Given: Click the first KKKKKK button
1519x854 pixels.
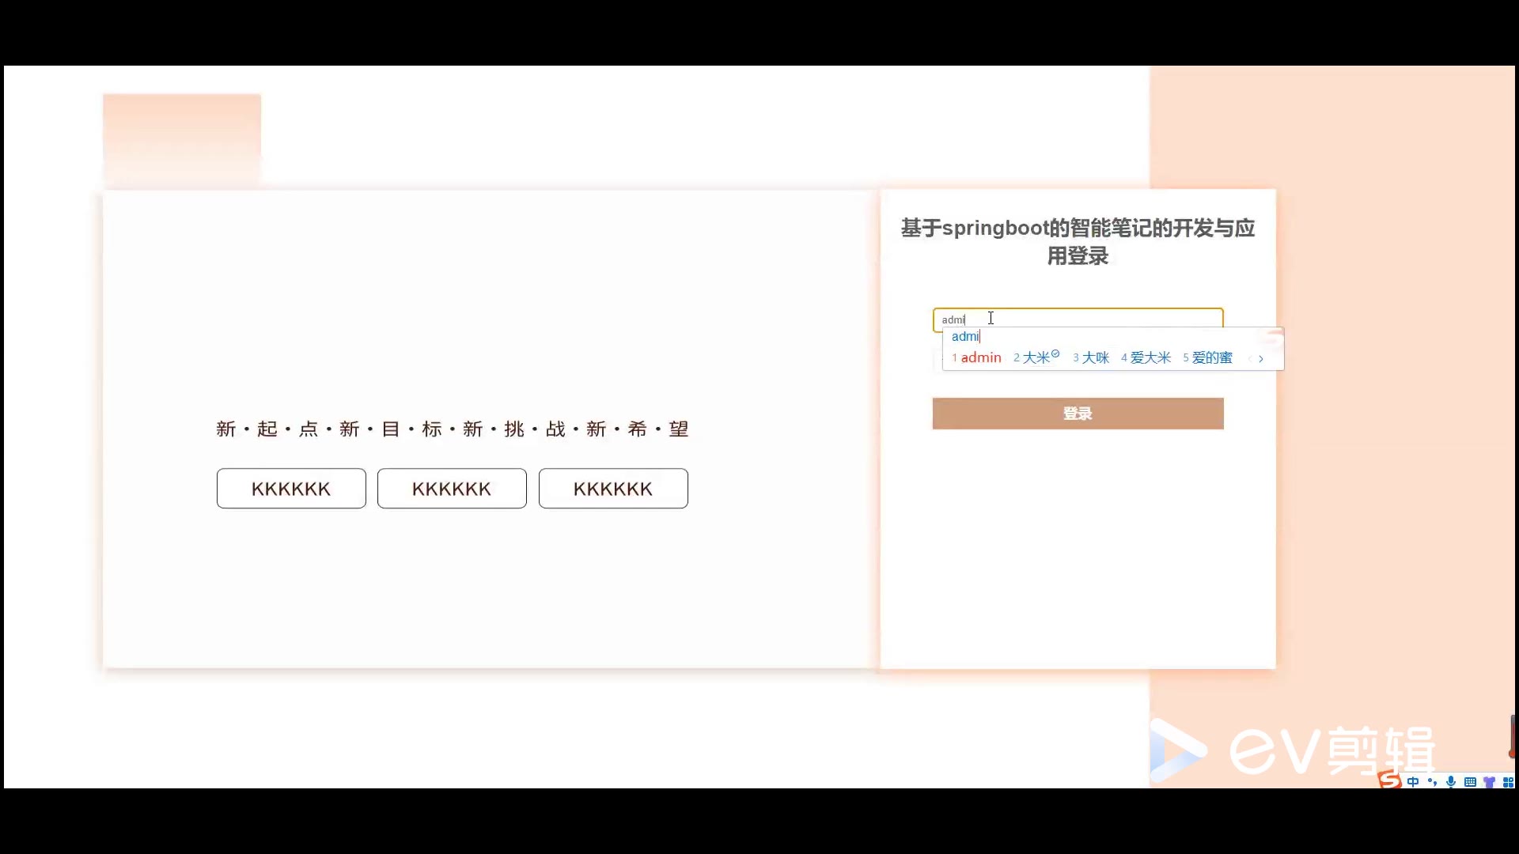Looking at the screenshot, I should pyautogui.click(x=291, y=489).
